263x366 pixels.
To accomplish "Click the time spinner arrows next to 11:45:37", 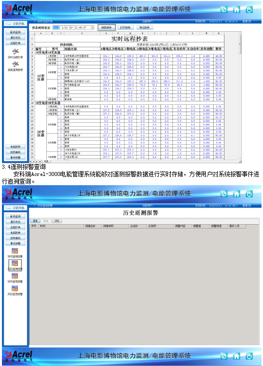I will click(x=92, y=28).
